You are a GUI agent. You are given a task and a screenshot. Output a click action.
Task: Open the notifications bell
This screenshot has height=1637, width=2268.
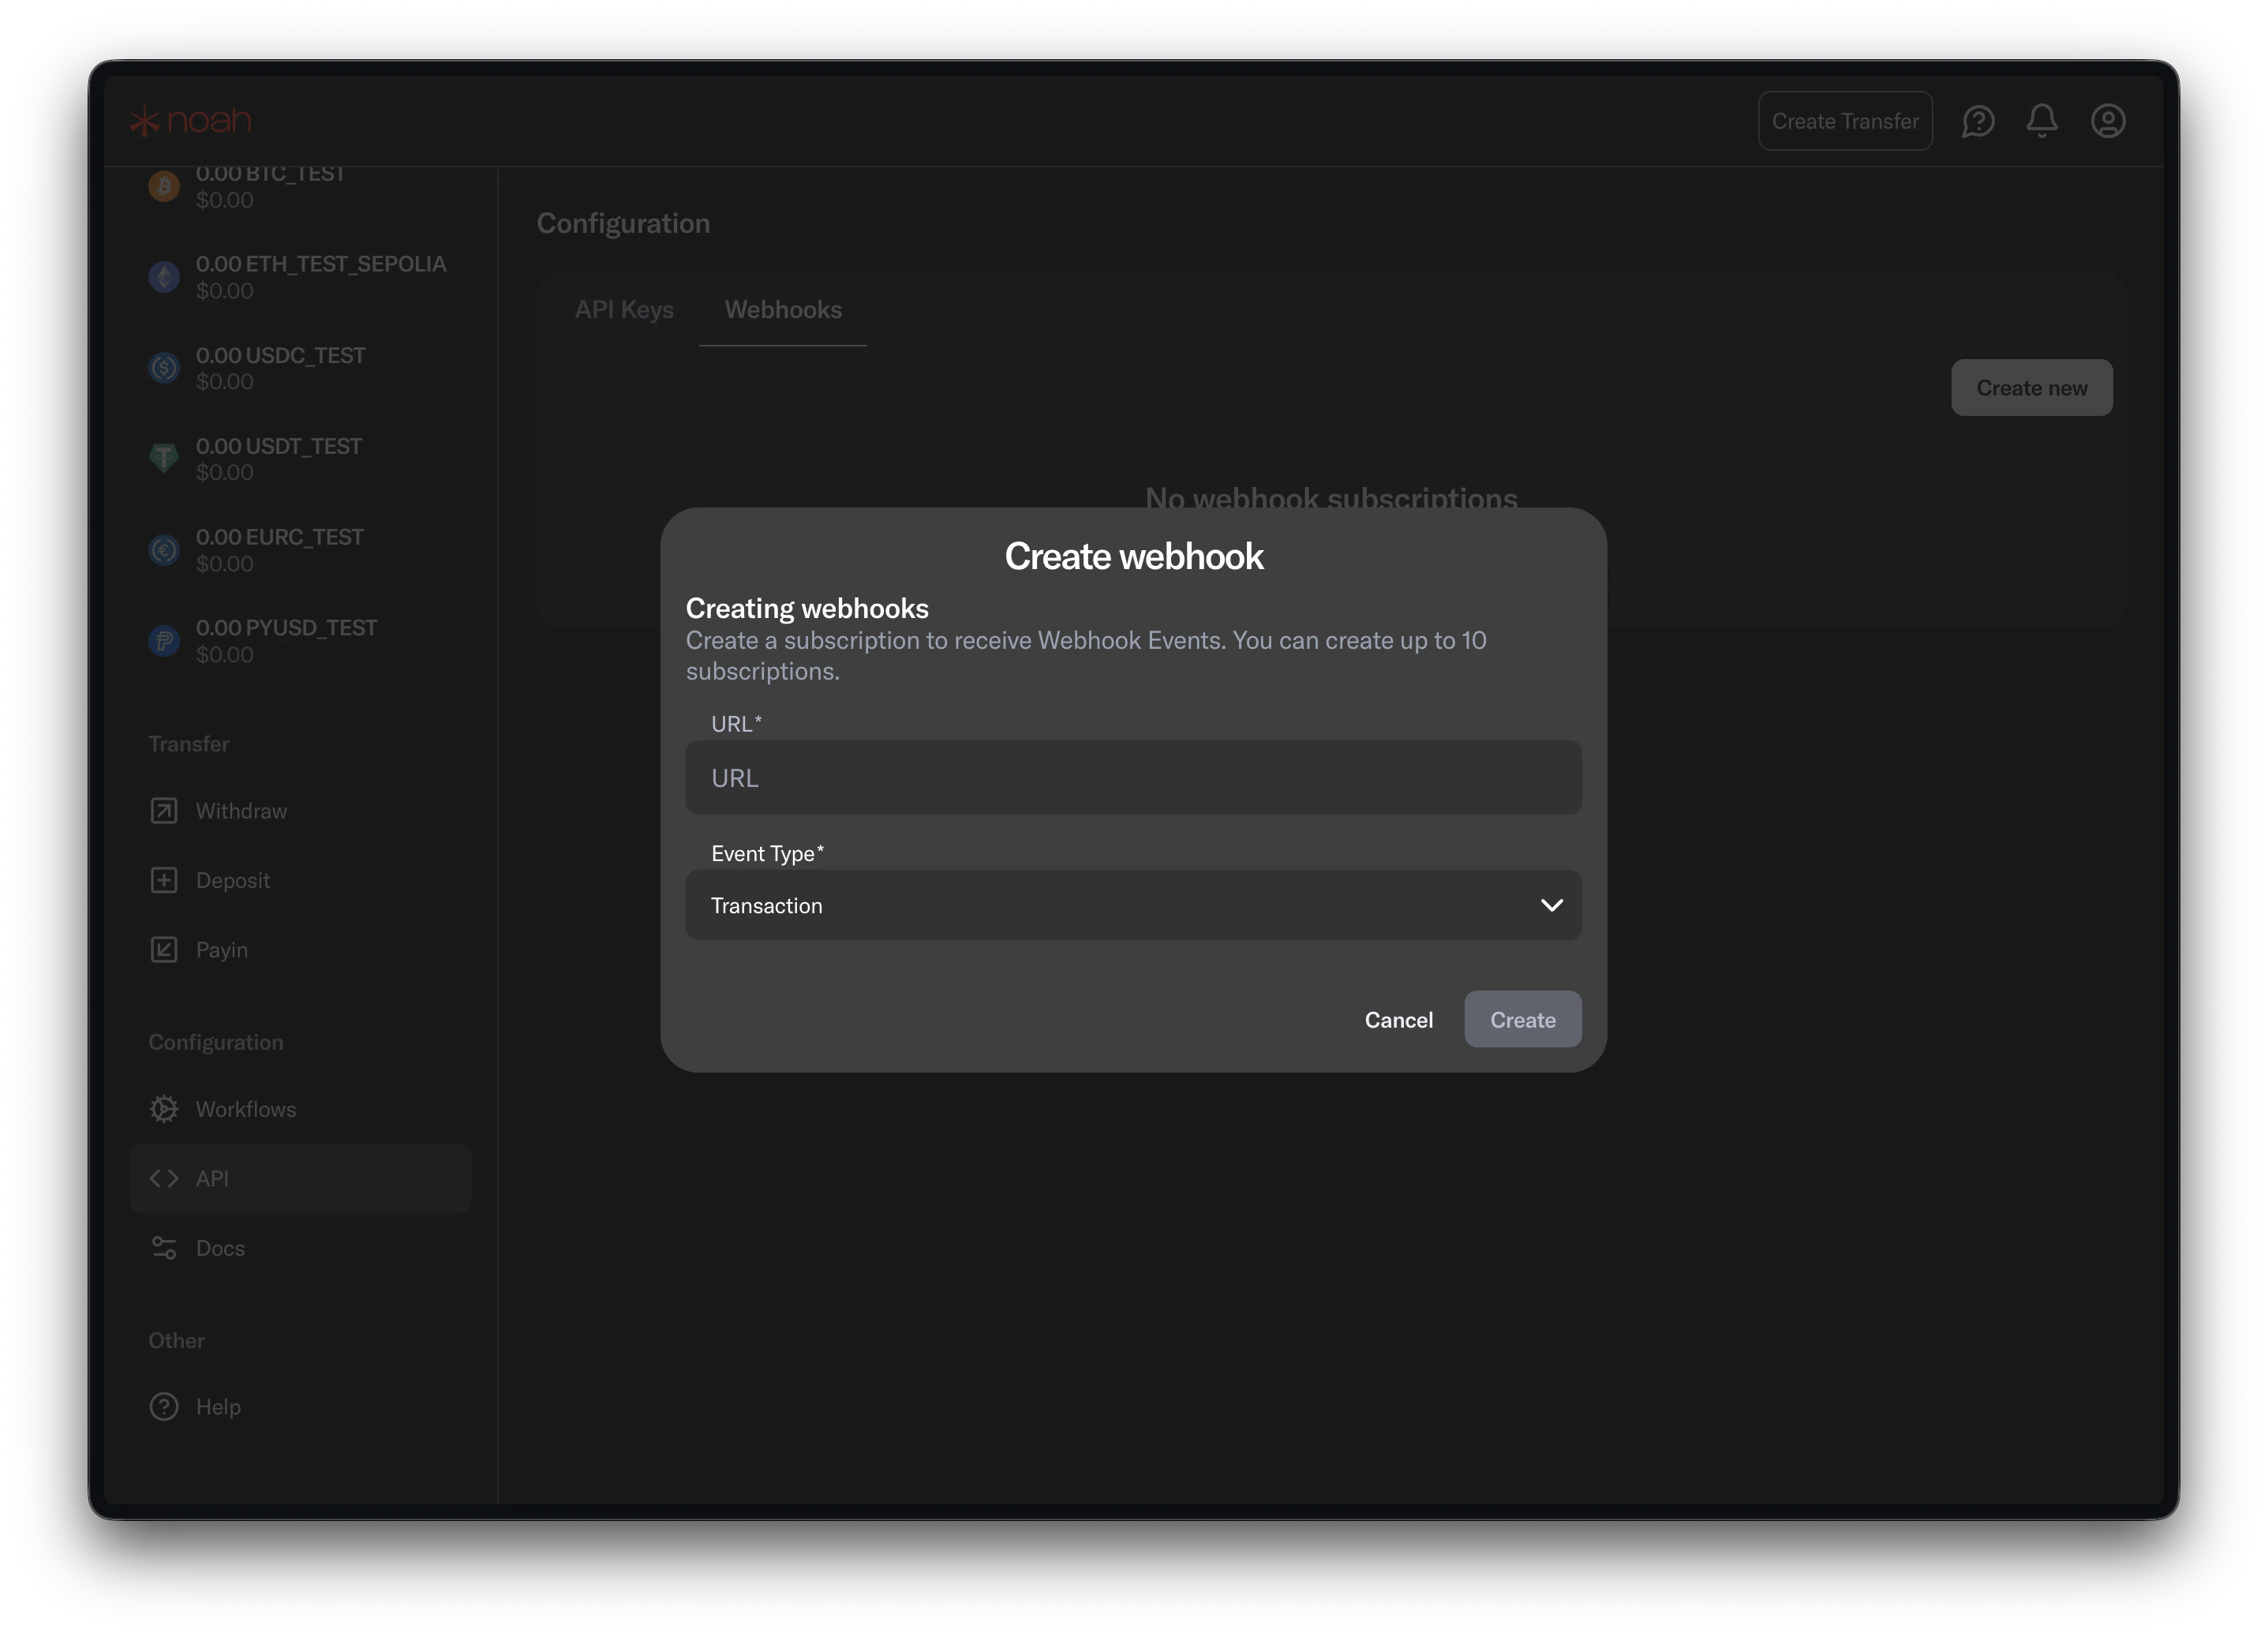[2042, 120]
